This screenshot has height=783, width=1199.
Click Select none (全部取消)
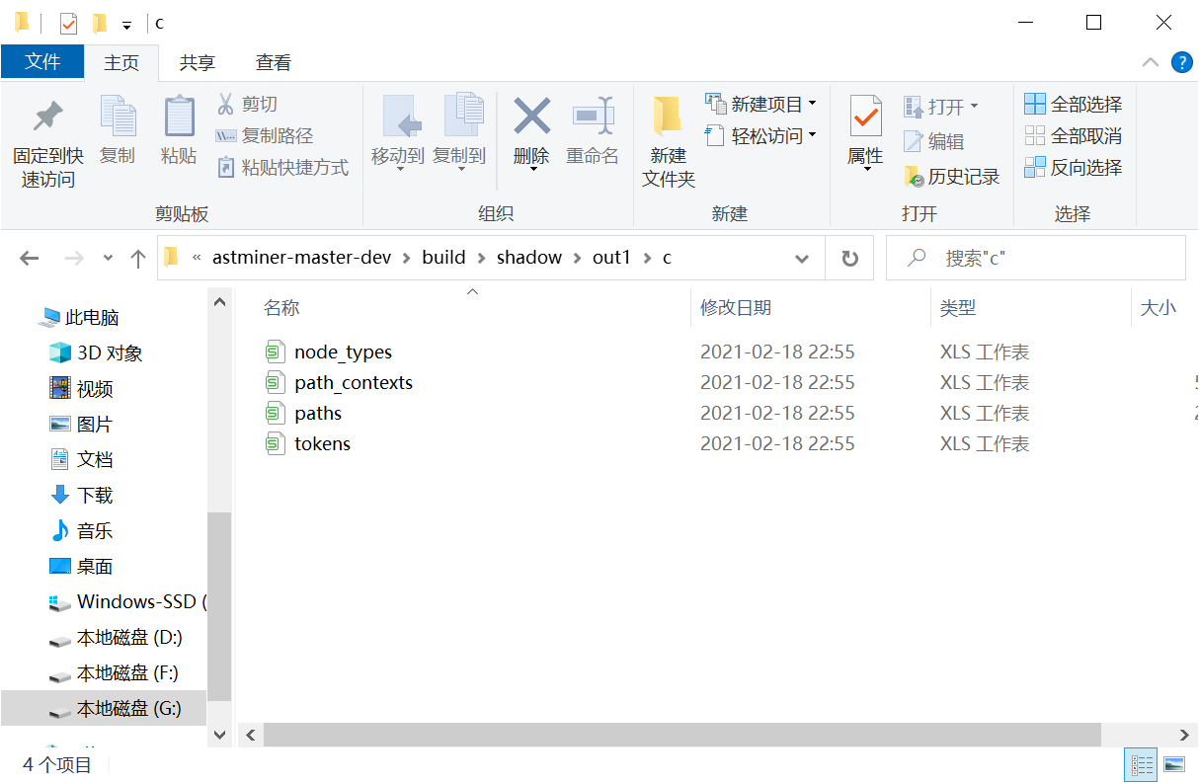click(1074, 135)
